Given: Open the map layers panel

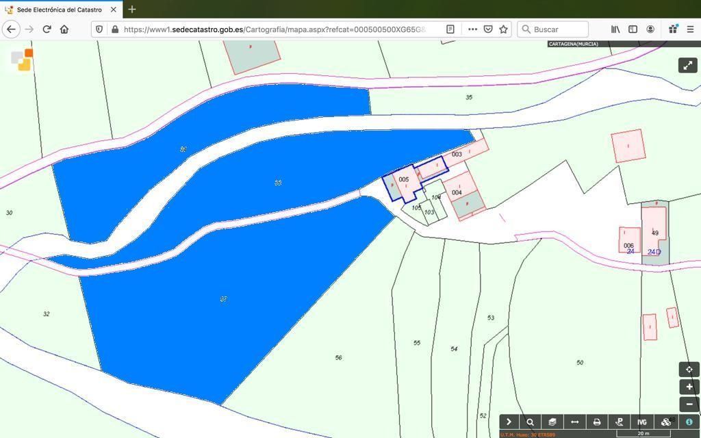Looking at the screenshot, I should (552, 422).
